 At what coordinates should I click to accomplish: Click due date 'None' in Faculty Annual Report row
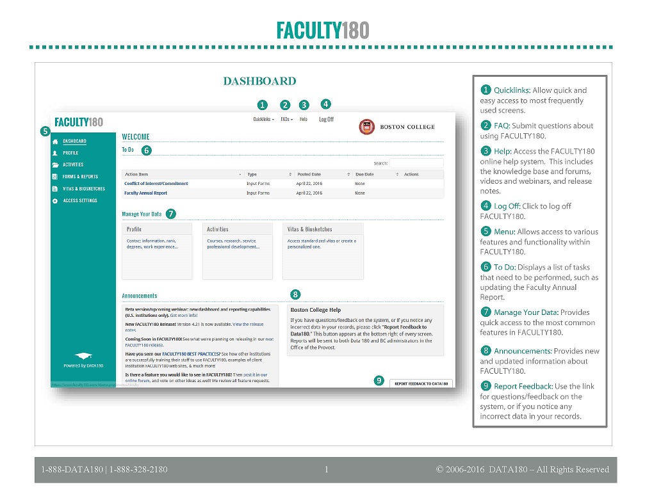359,193
